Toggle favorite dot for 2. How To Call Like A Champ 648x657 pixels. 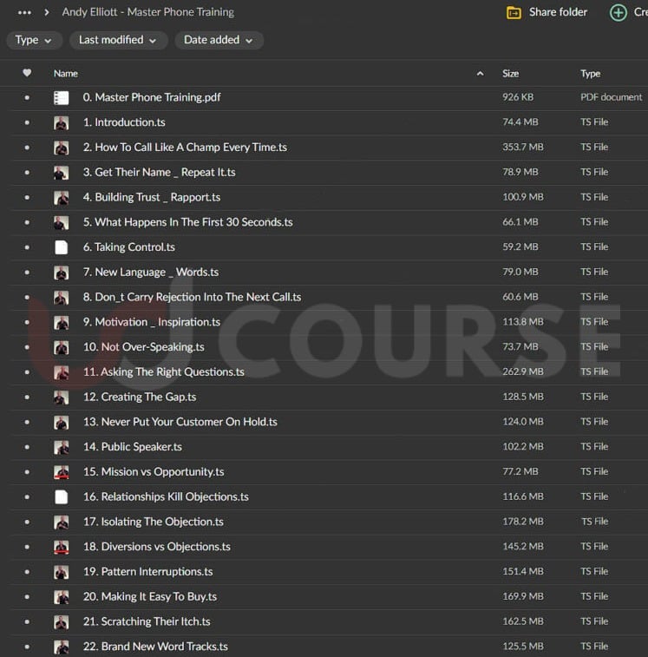pos(27,148)
